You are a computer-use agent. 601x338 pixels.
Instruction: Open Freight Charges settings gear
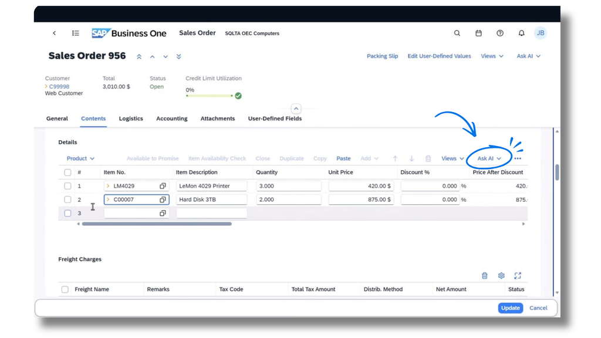tap(501, 276)
